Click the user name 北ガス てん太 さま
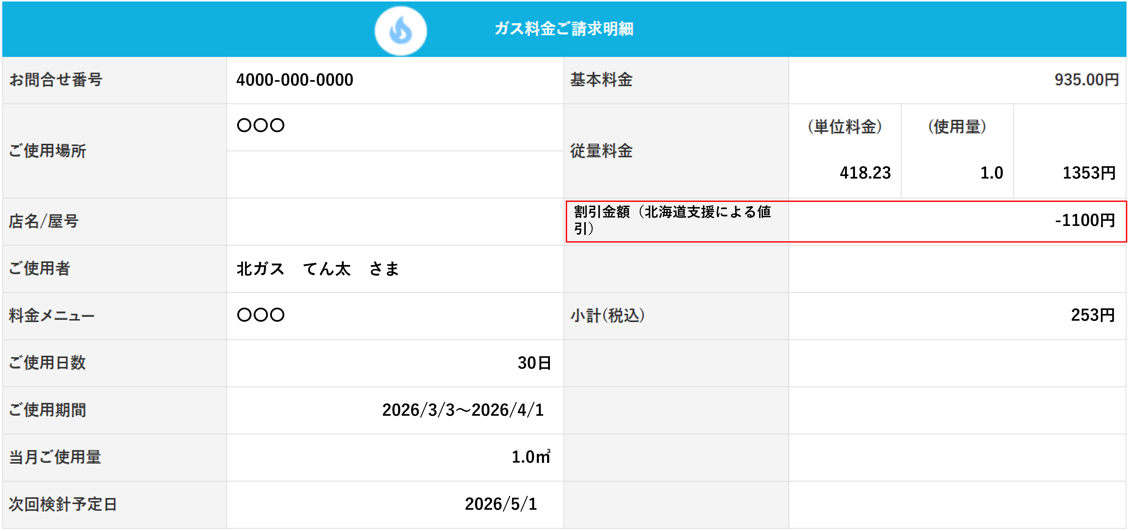Image resolution: width=1128 pixels, height=531 pixels. [x=318, y=268]
